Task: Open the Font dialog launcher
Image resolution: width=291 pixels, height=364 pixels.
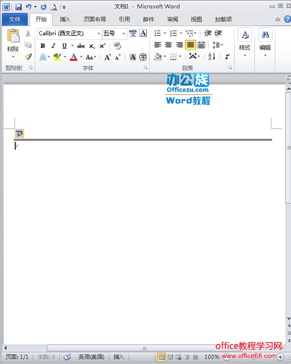Action: tap(145, 68)
